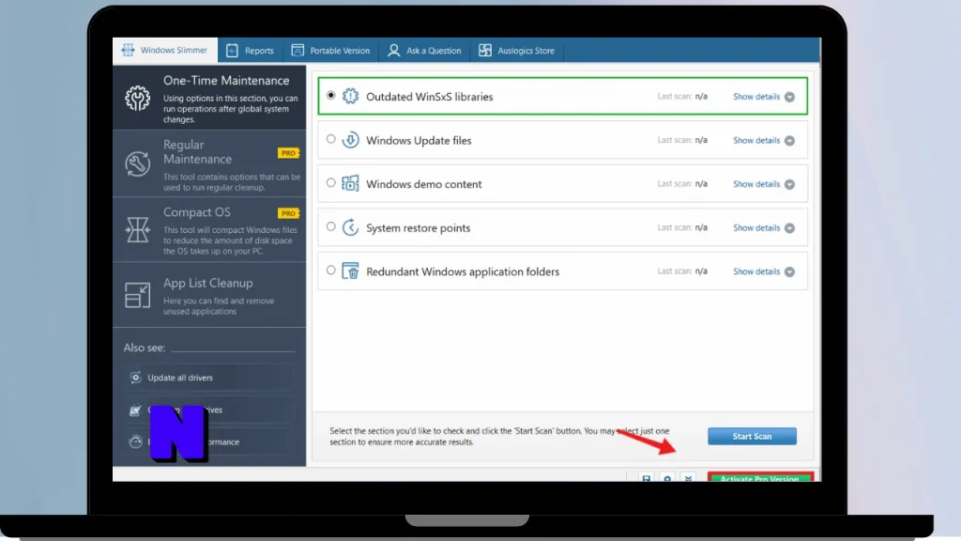
Task: Click the PRO badge on Compact OS
Action: click(288, 213)
